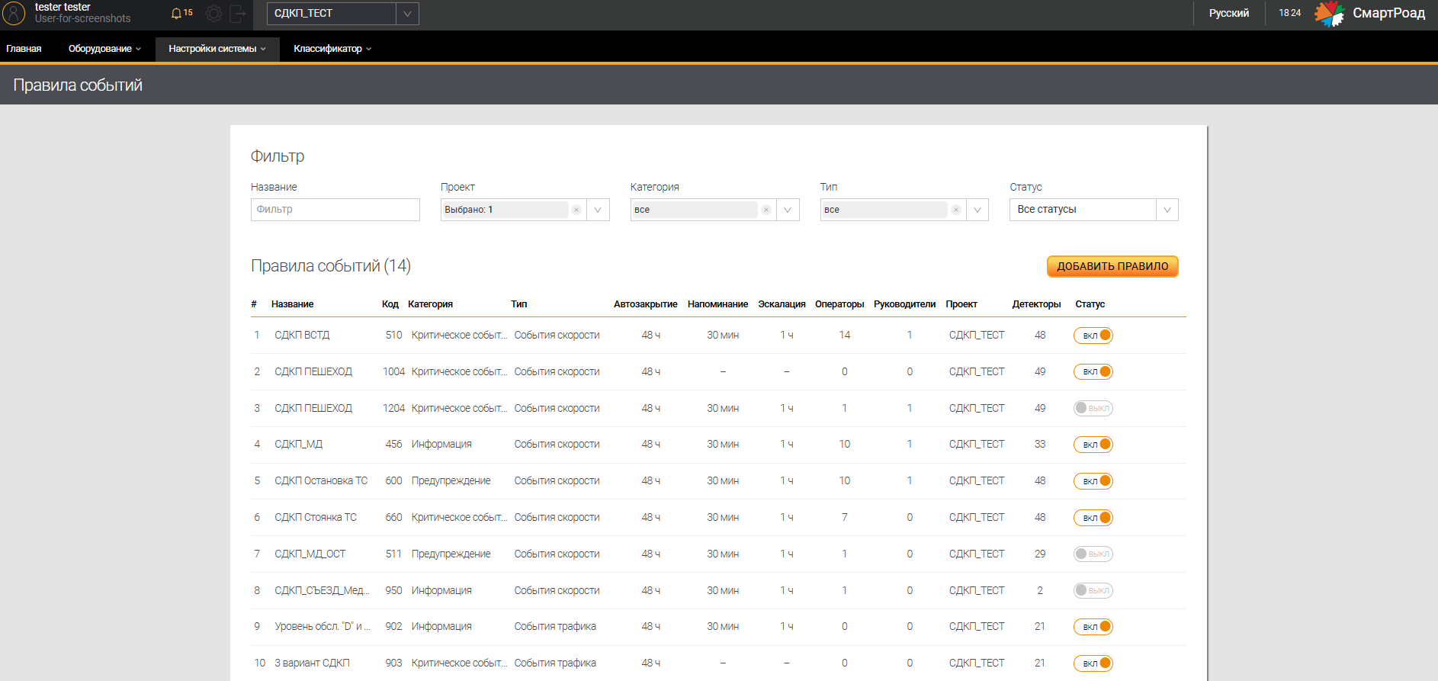Toggle status of rule code 902

(1093, 627)
